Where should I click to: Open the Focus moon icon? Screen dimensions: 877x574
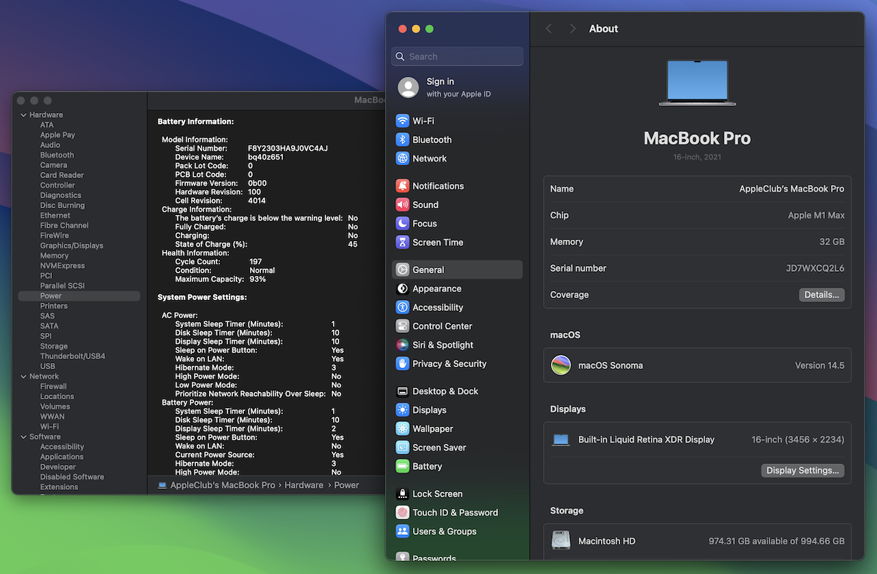[402, 223]
